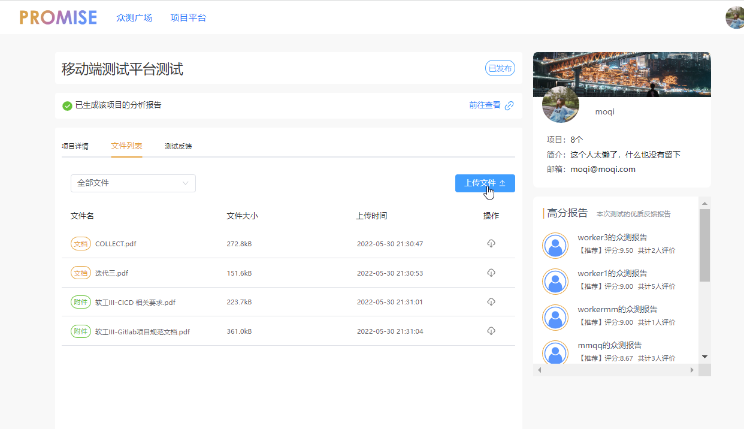744x429 pixels.
Task: Click the 已发布 status badge
Action: (500, 68)
